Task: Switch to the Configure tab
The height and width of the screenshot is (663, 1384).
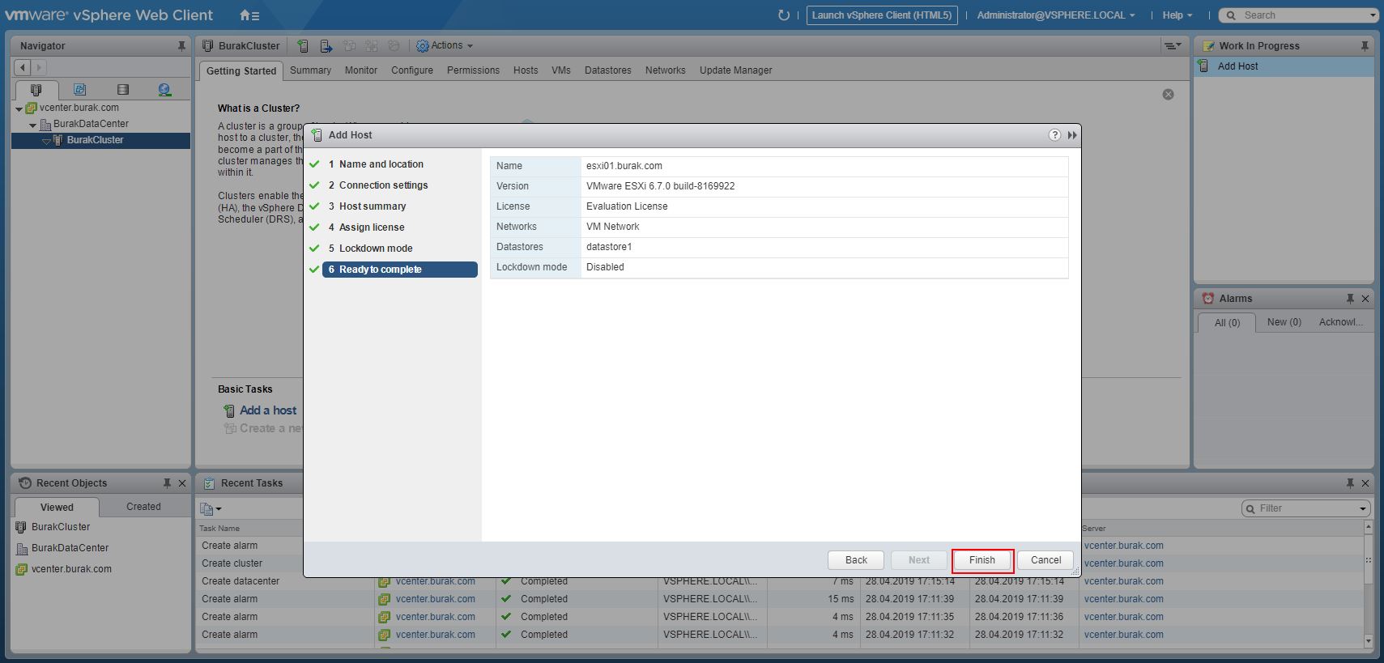Action: pyautogui.click(x=412, y=70)
